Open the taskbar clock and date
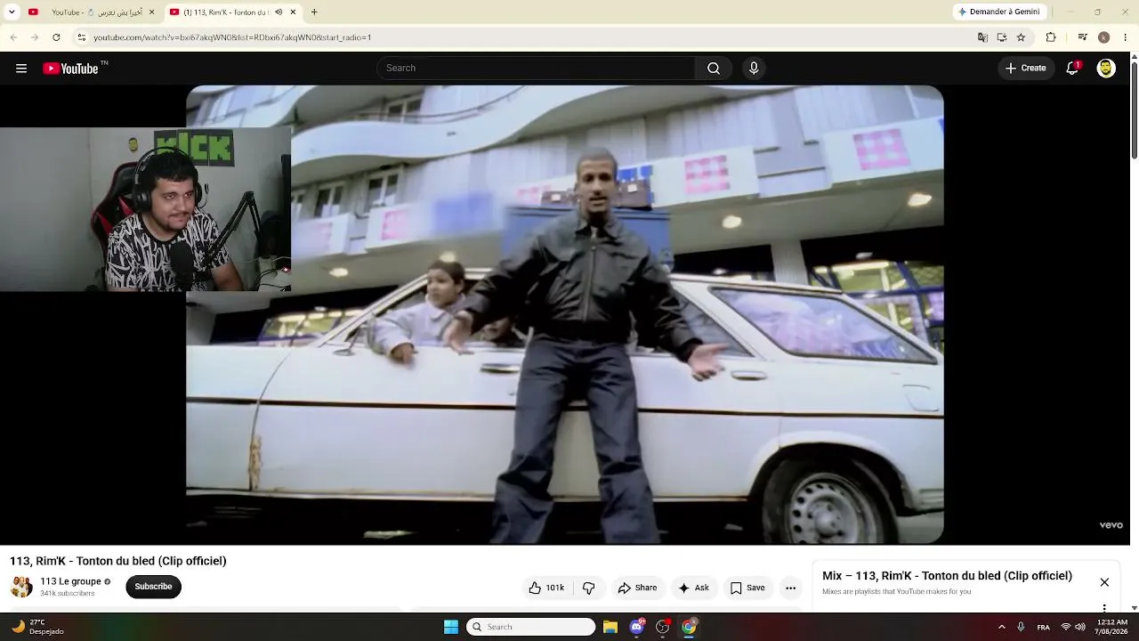The image size is (1139, 641). click(x=1112, y=627)
